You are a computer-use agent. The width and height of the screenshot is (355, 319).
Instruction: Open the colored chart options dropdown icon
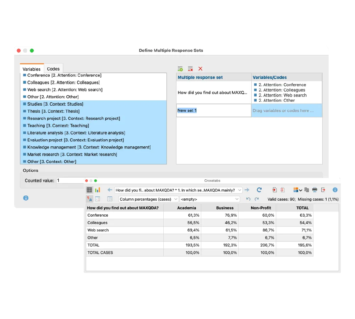297,190
